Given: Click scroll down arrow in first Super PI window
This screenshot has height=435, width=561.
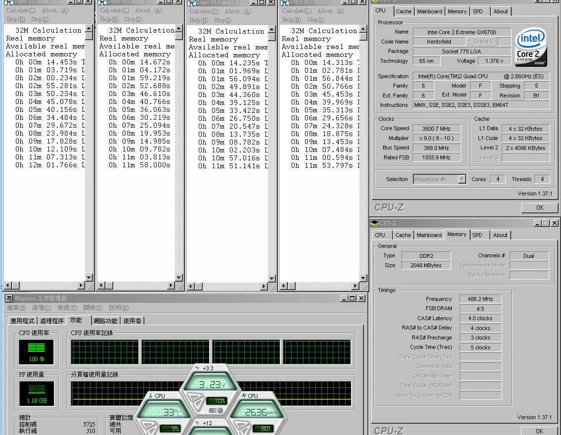Looking at the screenshot, I should click(89, 277).
